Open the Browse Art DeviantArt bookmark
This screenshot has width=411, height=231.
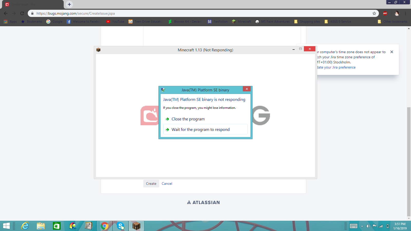click(185, 22)
